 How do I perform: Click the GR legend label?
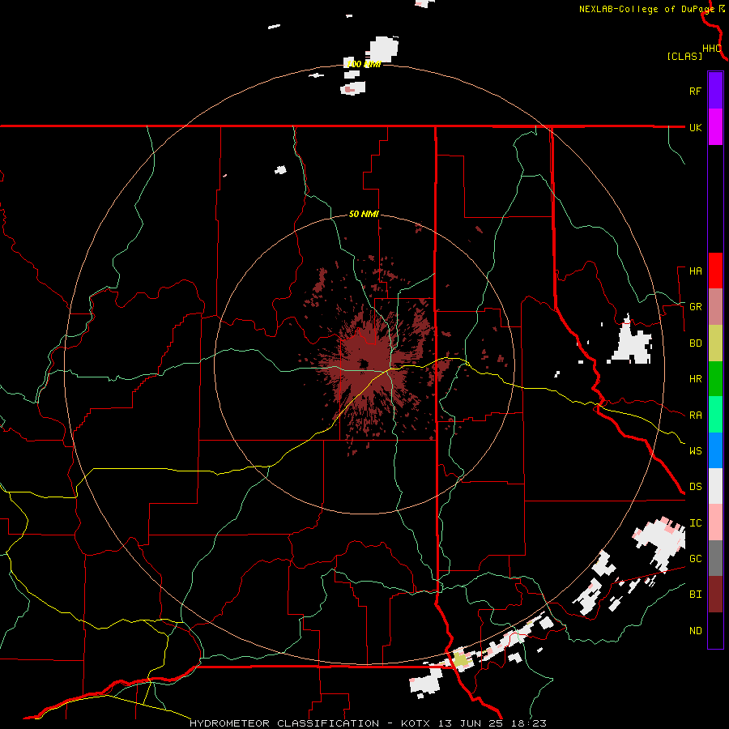(695, 307)
